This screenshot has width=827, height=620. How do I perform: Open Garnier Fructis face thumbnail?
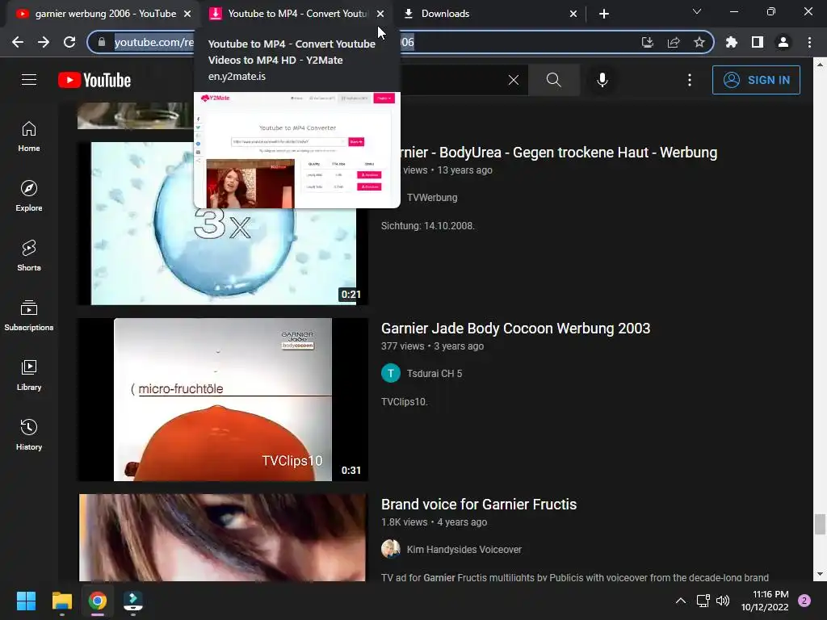[223, 537]
